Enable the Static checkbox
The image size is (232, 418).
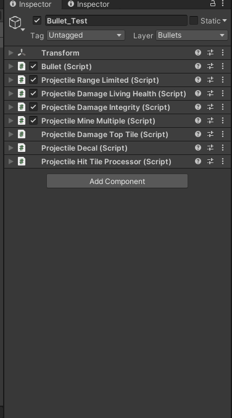(194, 20)
